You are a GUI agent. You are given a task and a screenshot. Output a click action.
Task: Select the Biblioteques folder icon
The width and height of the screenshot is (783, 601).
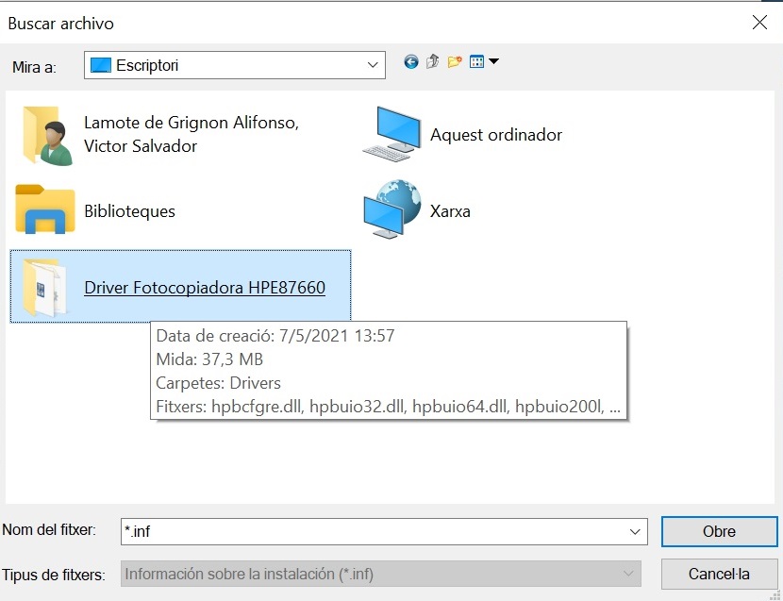click(45, 209)
